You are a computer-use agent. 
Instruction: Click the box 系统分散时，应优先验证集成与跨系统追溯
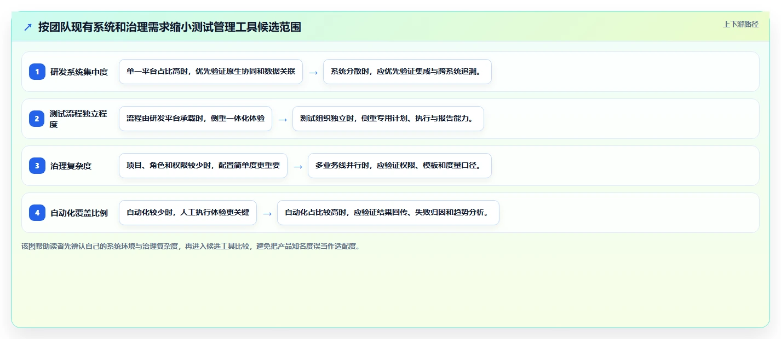407,72
